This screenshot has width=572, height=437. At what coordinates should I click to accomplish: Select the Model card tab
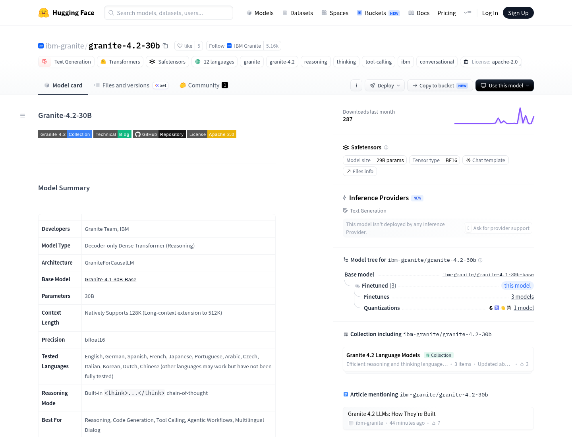point(63,85)
